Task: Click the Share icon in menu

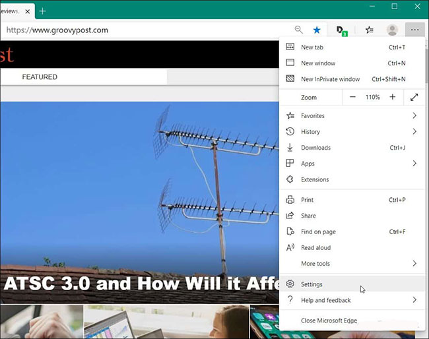Action: [290, 216]
